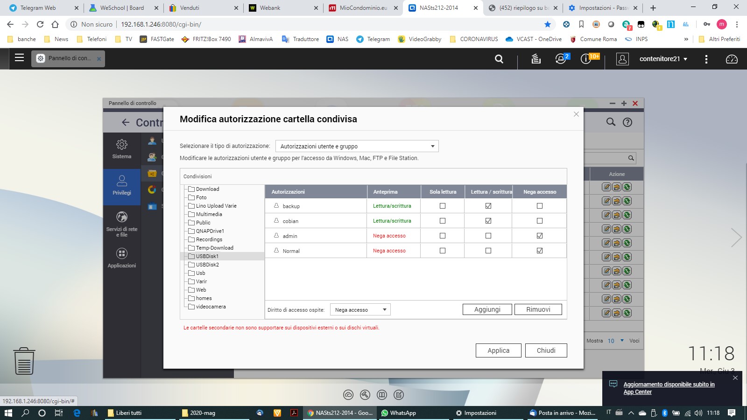Open the QNAP main menu hamburger icon
Viewport: 747px width, 420px height.
[x=19, y=58]
